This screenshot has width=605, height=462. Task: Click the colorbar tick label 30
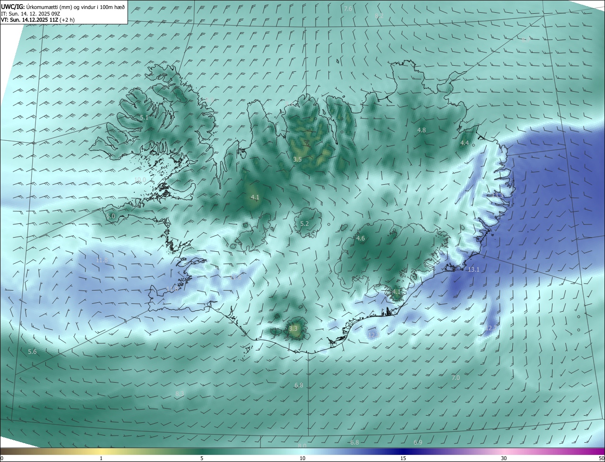coord(504,458)
